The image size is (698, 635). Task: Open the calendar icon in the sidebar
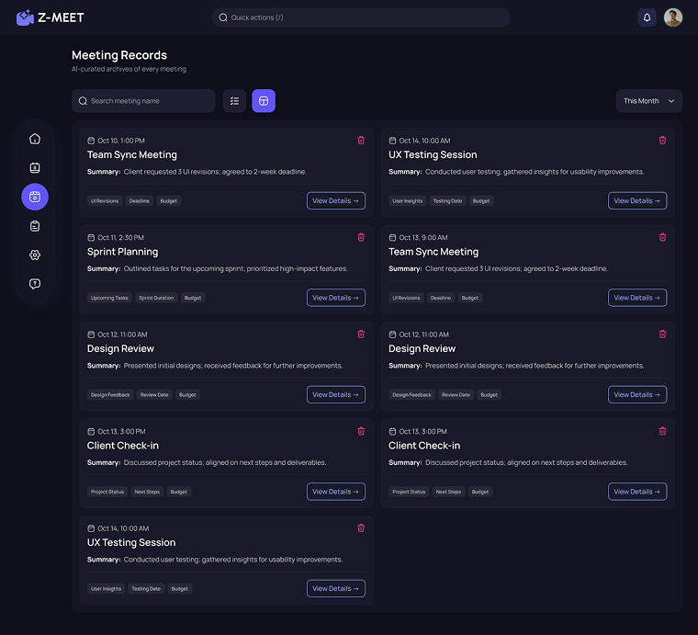click(35, 168)
